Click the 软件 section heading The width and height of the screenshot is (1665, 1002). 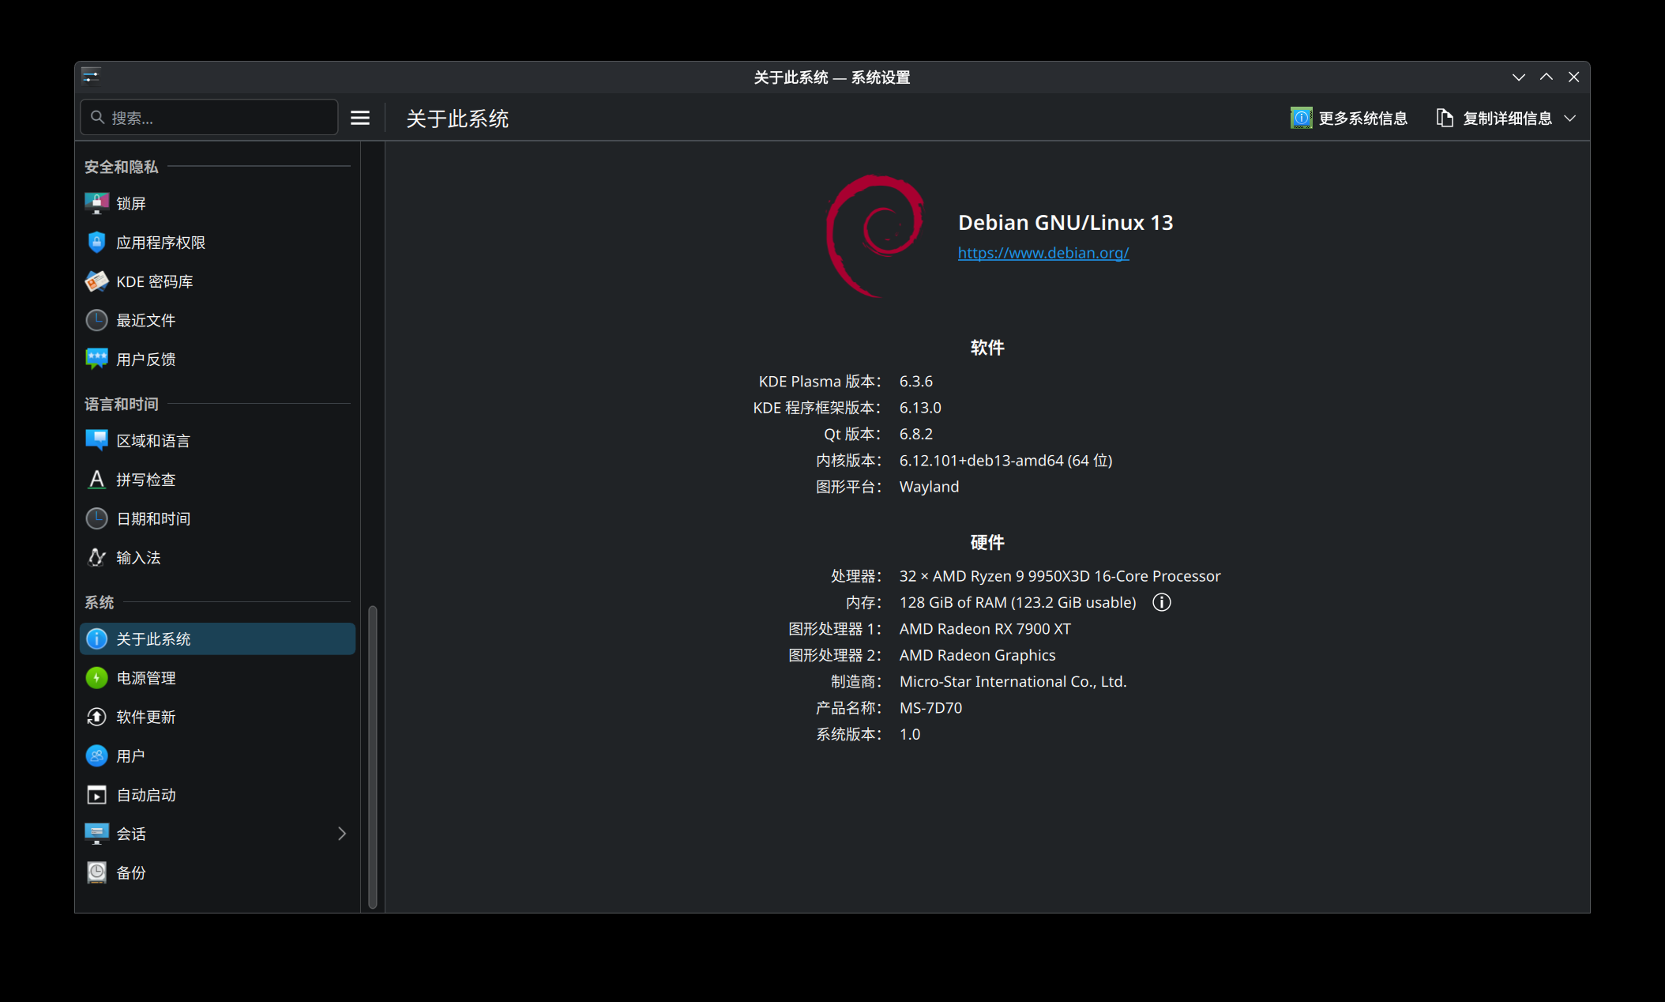(x=987, y=348)
